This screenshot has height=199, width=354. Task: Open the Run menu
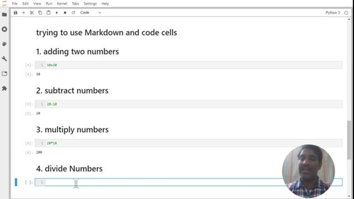click(x=49, y=4)
